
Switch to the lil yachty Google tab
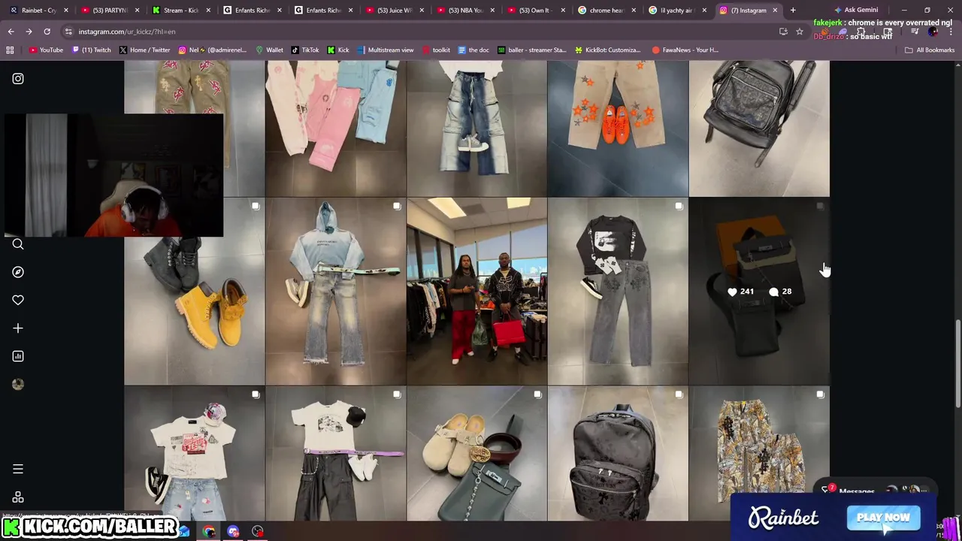677,11
